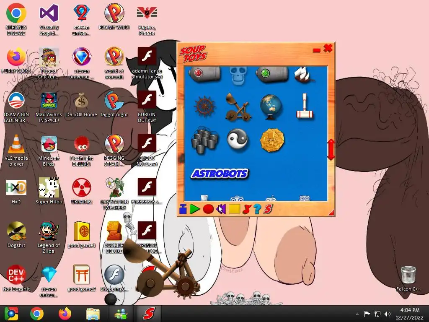Click the purple rewind icon in Soup Toys

[x=221, y=209]
